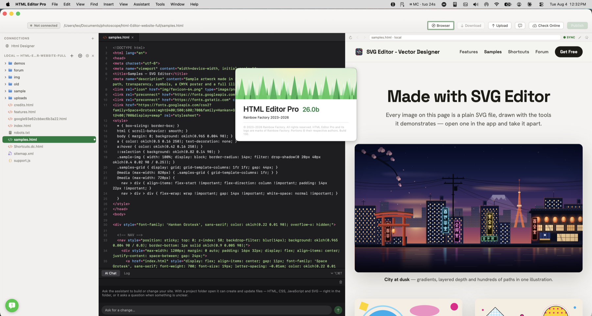
Task: Click the battery status icon
Action: 508,4
